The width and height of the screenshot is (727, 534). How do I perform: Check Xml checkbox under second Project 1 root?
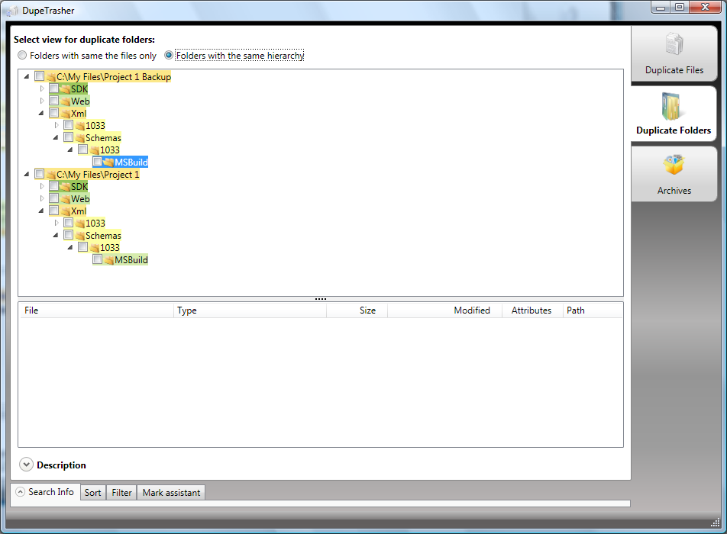pos(53,211)
